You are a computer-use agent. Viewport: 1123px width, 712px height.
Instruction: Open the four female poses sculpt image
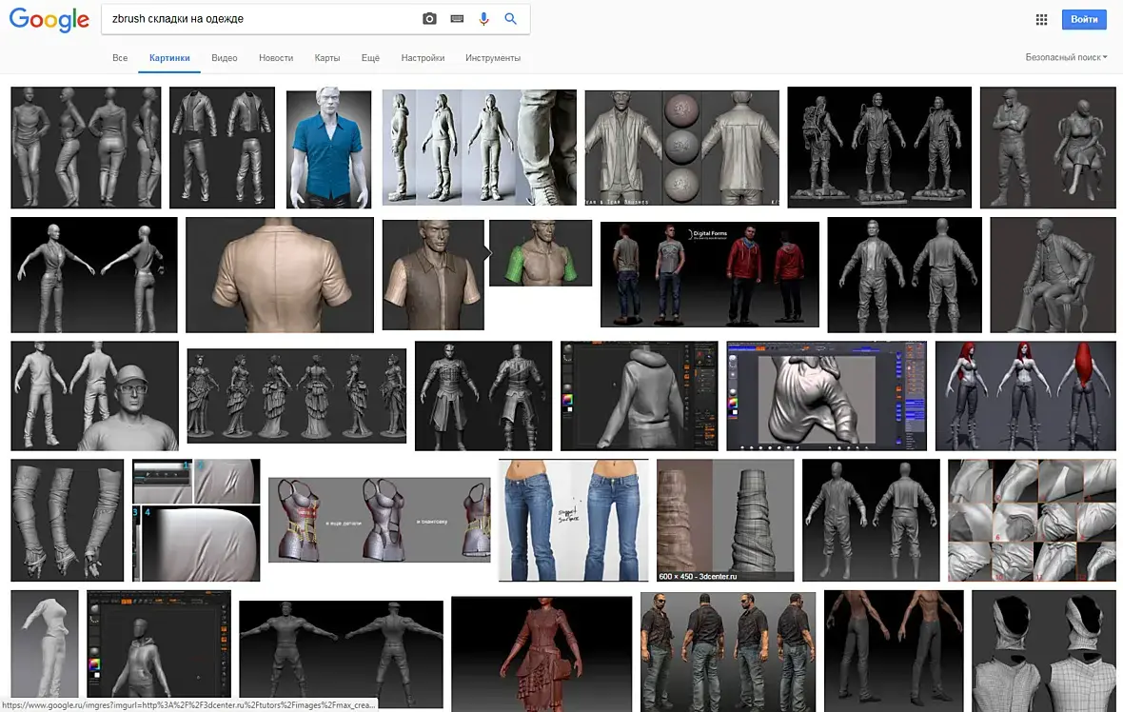point(86,148)
